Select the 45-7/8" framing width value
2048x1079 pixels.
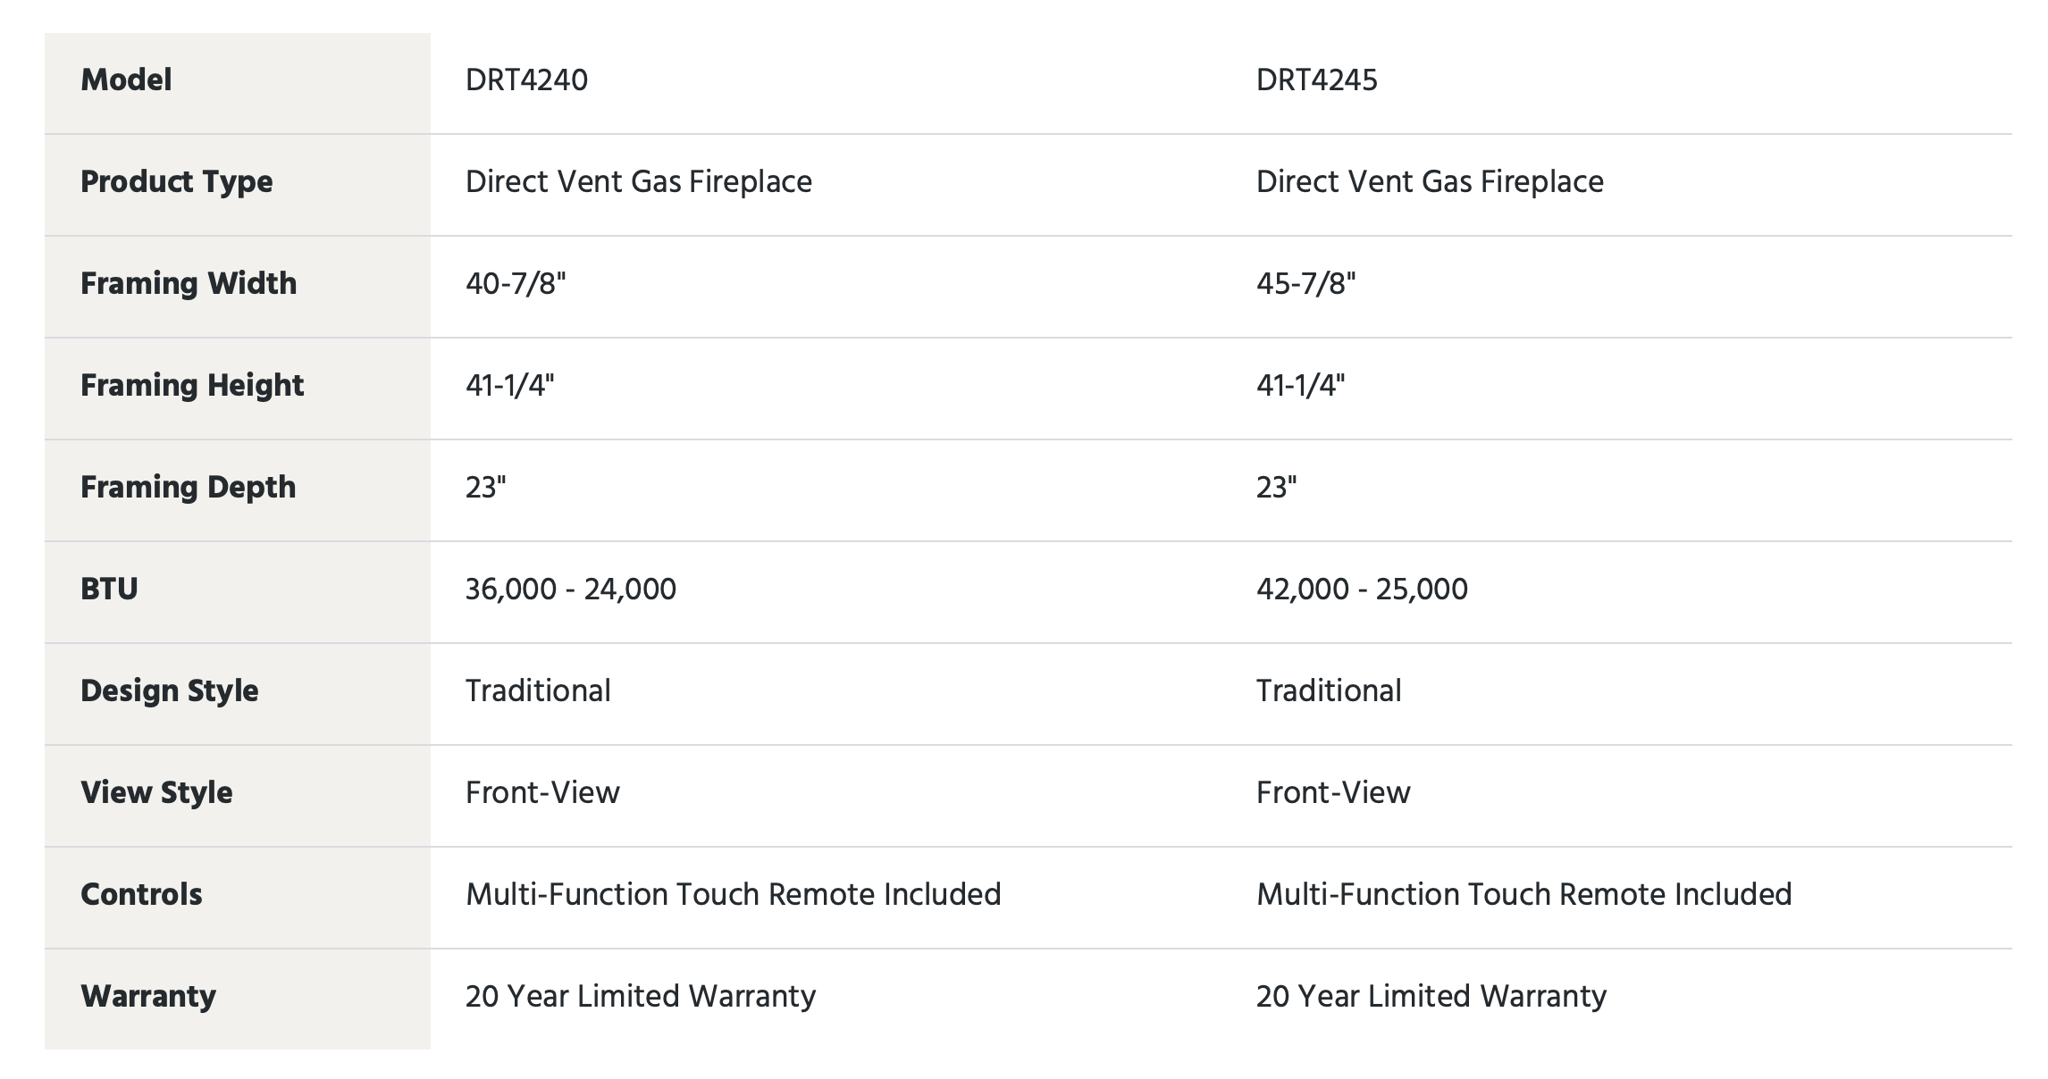1305,284
